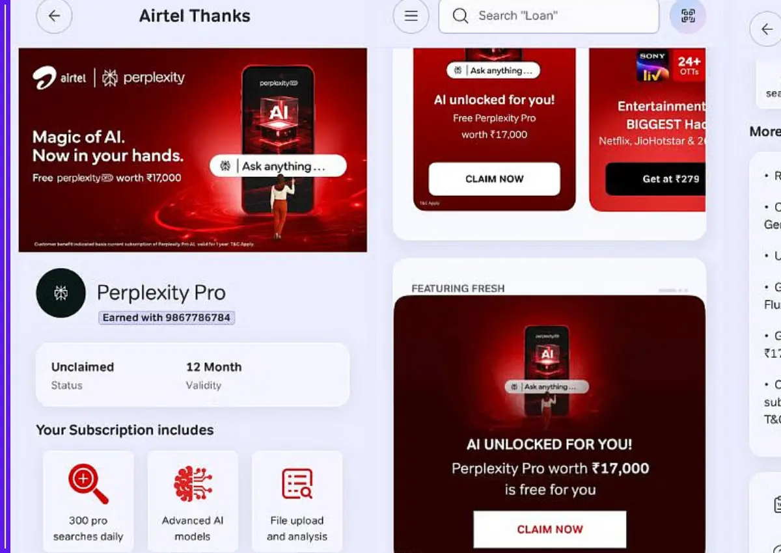Tap the QR code scanner icon
This screenshot has width=781, height=553.
[x=687, y=16]
